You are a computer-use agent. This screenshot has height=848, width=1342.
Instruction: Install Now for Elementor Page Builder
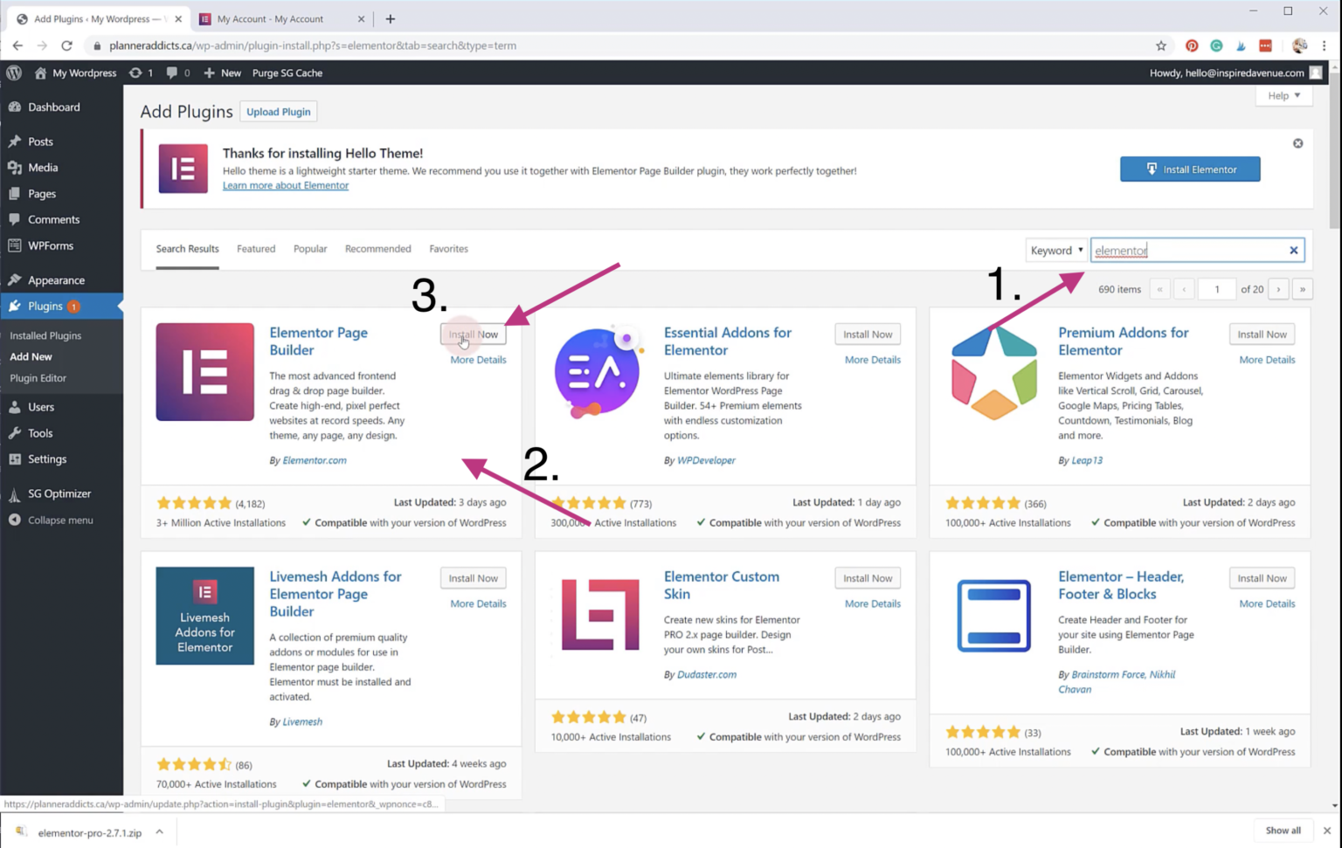[473, 334]
